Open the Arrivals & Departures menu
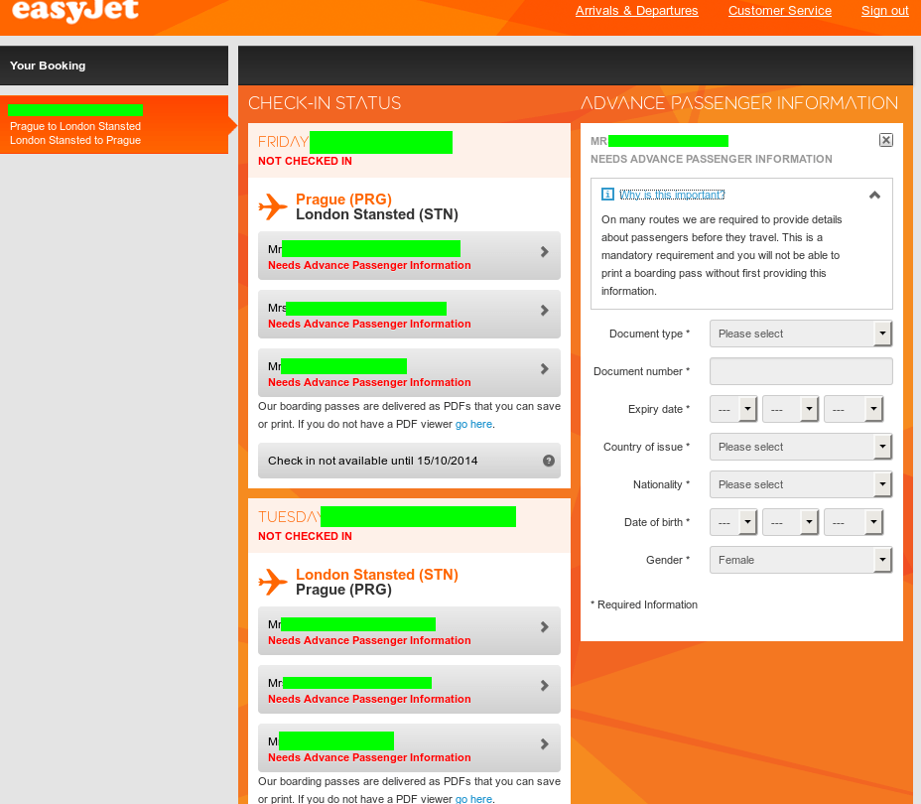 pyautogui.click(x=636, y=11)
